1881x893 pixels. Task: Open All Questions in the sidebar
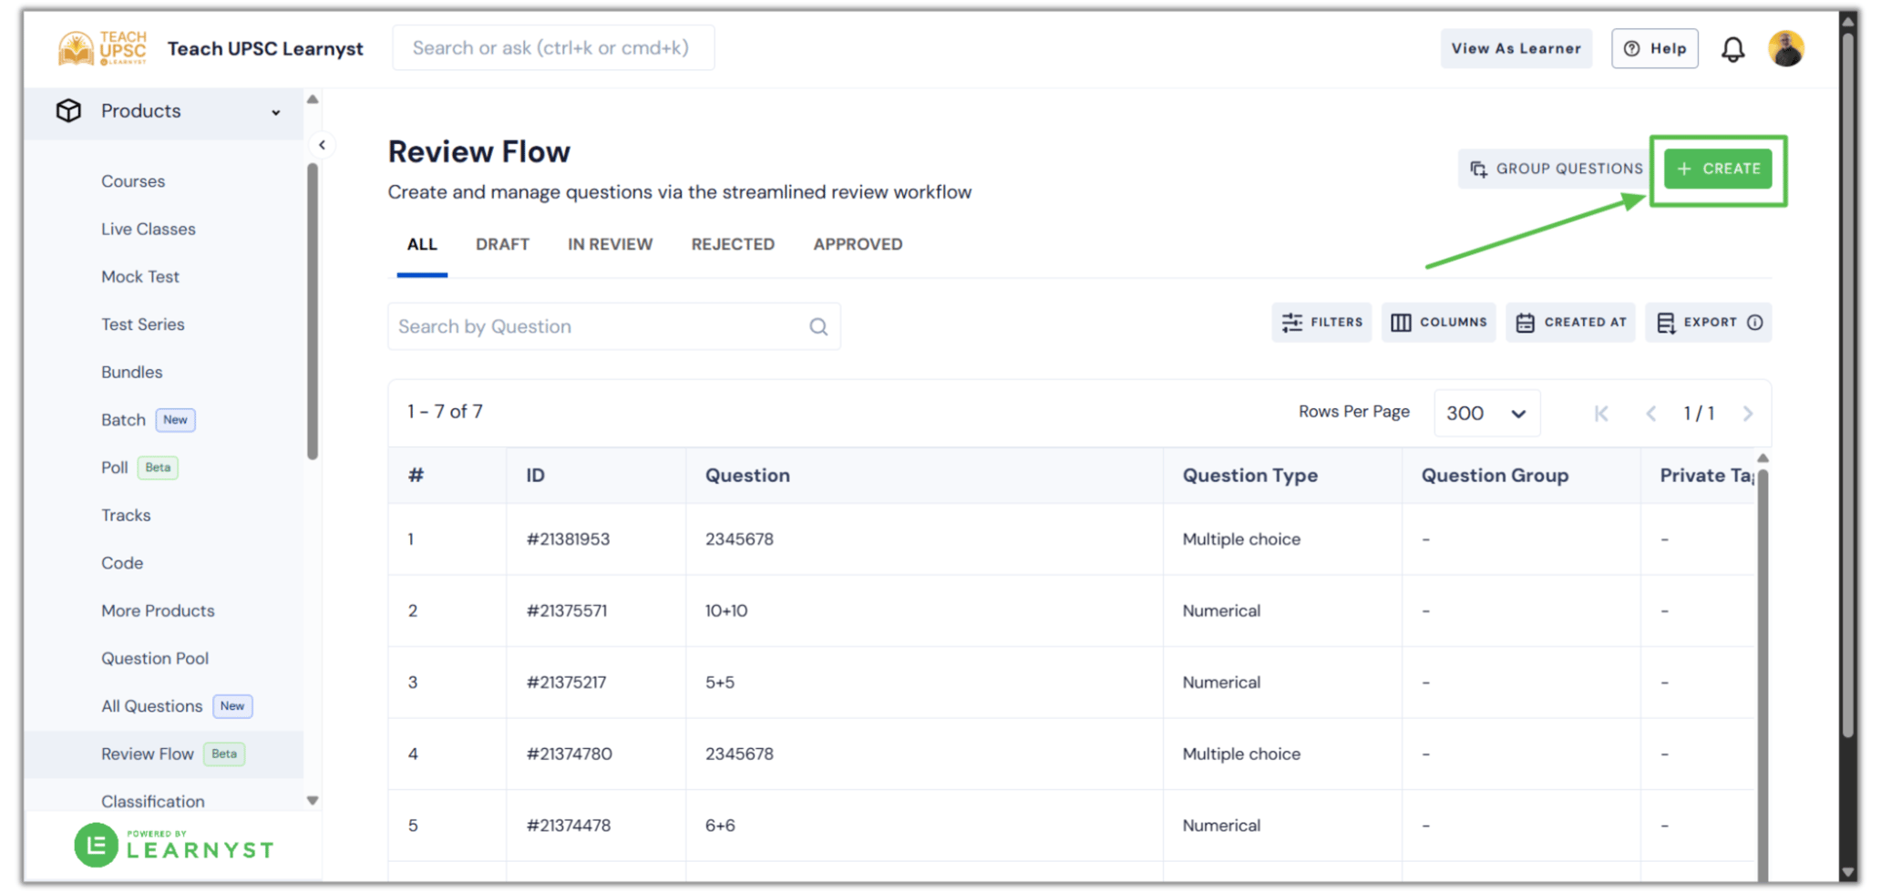[x=152, y=706]
